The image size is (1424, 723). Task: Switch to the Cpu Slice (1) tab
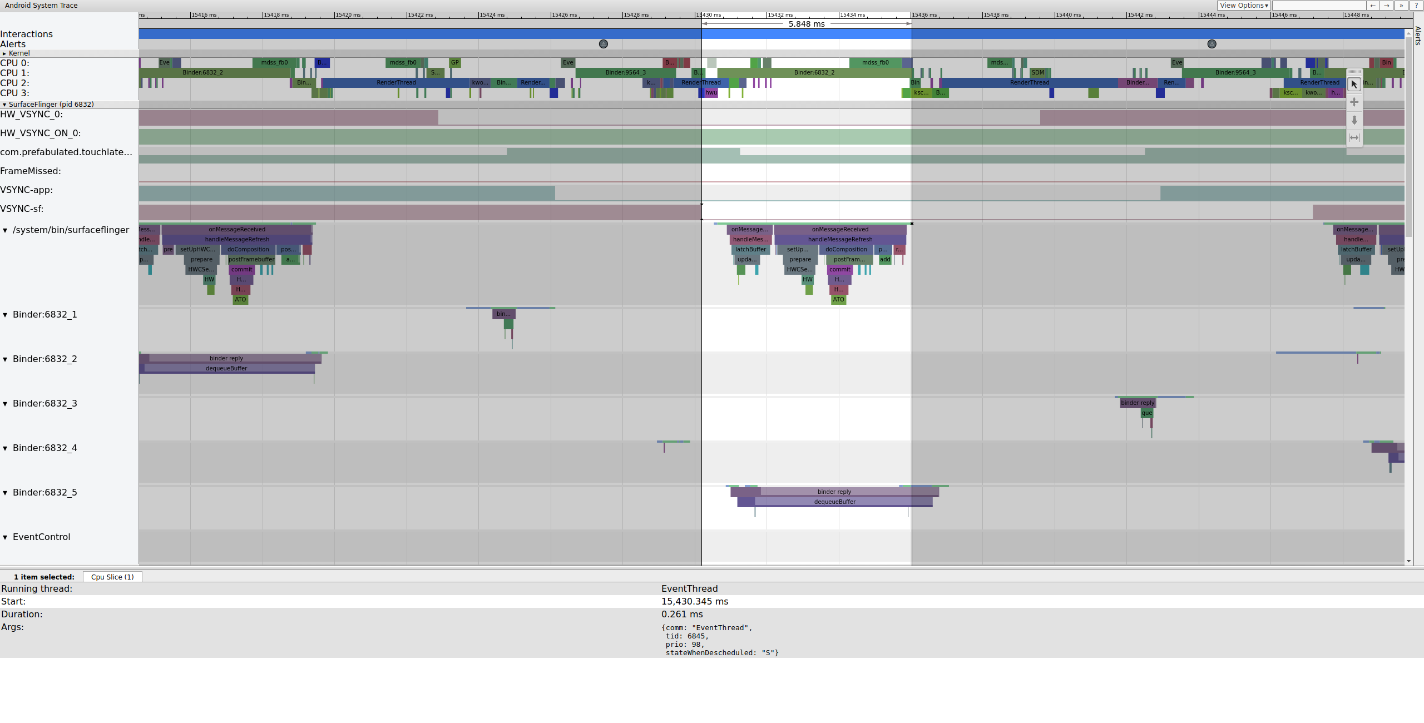(x=112, y=577)
